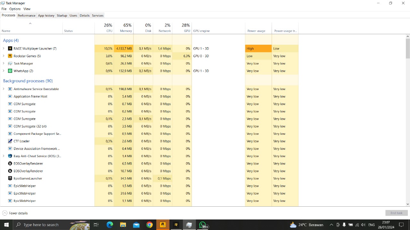The height and width of the screenshot is (230, 410).
Task: Expand the WhatsApp process group
Action: [4, 71]
